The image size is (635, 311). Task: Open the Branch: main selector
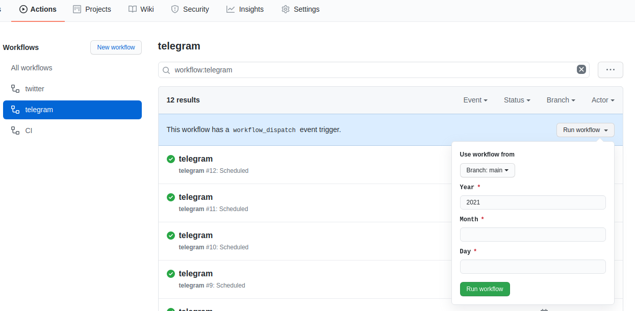[x=487, y=170]
